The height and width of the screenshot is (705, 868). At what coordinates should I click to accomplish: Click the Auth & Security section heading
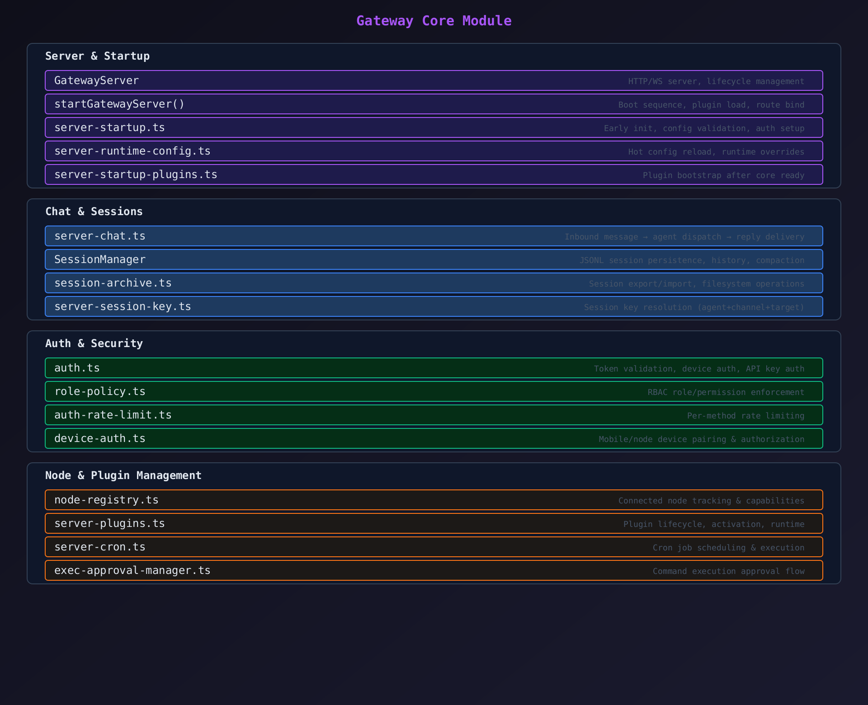tap(94, 343)
